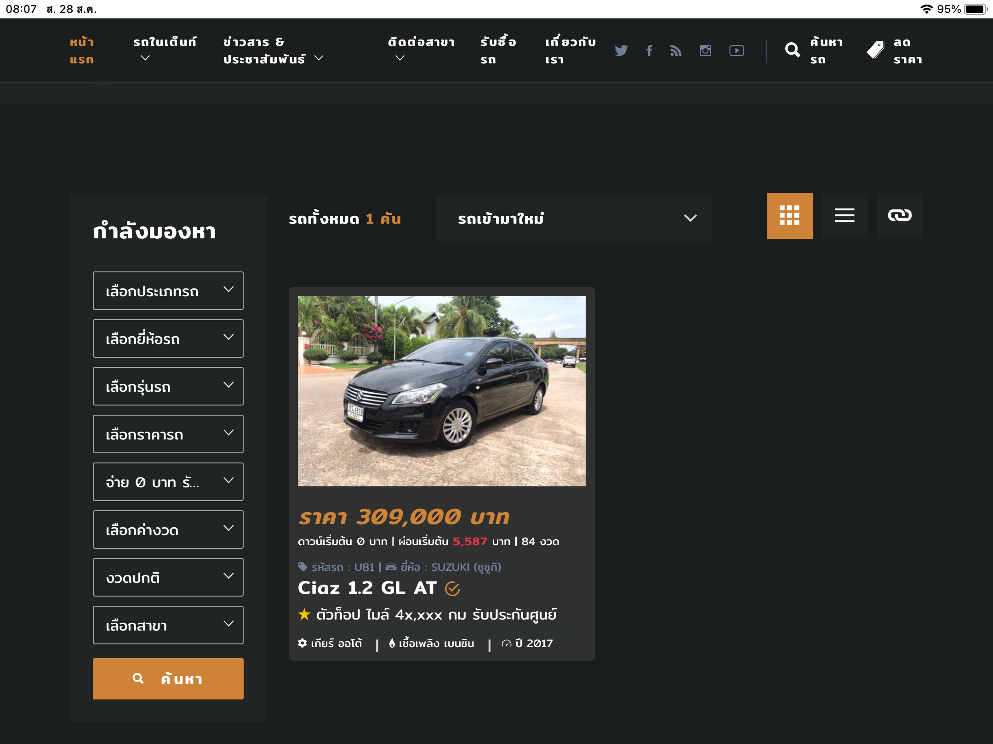This screenshot has width=993, height=744.
Task: Open the รถในเต็นท์ menu
Action: [x=165, y=50]
